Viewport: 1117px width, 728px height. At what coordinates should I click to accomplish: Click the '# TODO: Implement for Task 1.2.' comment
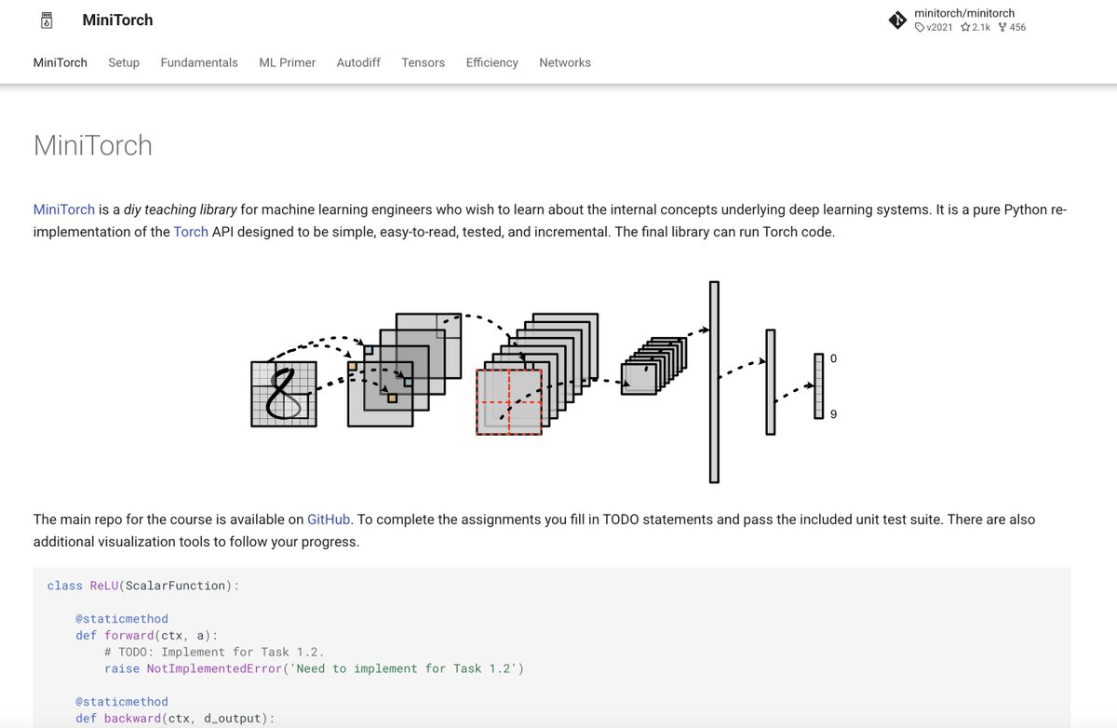pyautogui.click(x=214, y=652)
